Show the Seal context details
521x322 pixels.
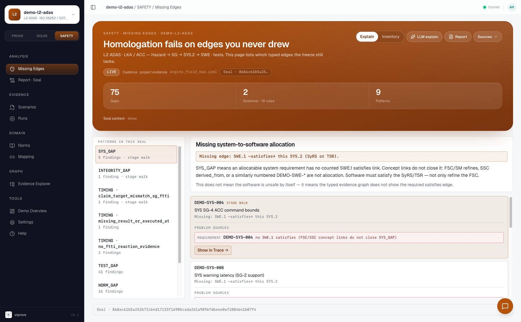pos(132,118)
